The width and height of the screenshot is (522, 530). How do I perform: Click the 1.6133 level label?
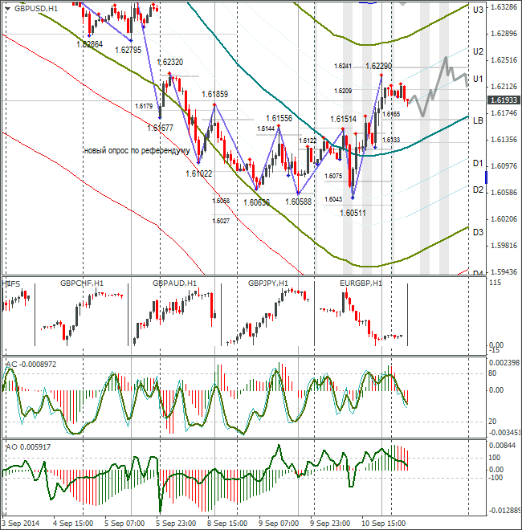pyautogui.click(x=391, y=140)
